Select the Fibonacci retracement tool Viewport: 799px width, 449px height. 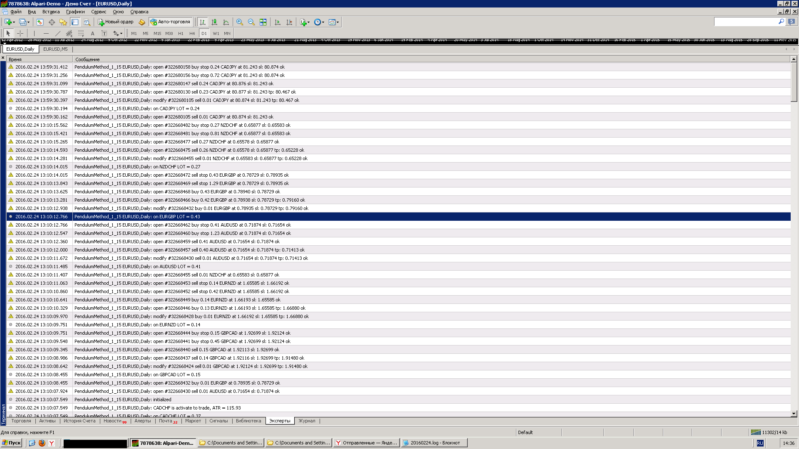click(x=81, y=33)
